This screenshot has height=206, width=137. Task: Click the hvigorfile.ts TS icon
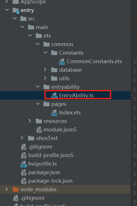(24, 164)
